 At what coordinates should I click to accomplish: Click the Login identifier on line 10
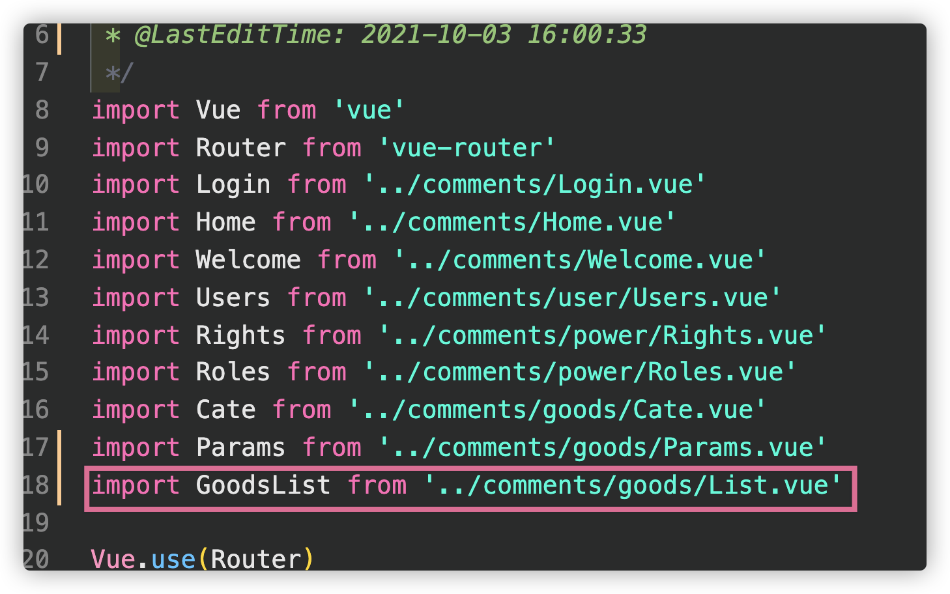tap(233, 185)
